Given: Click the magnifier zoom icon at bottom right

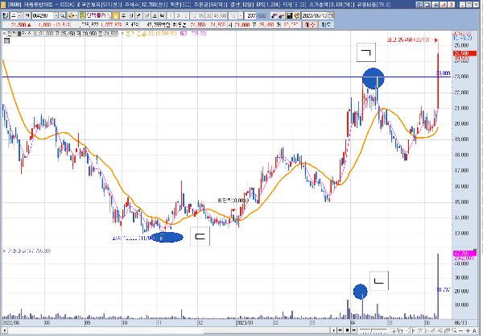Looking at the screenshot, I should pyautogui.click(x=454, y=330).
